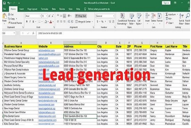Click the Decrease Indent icon
191x128 pixels.
click(x=69, y=21)
